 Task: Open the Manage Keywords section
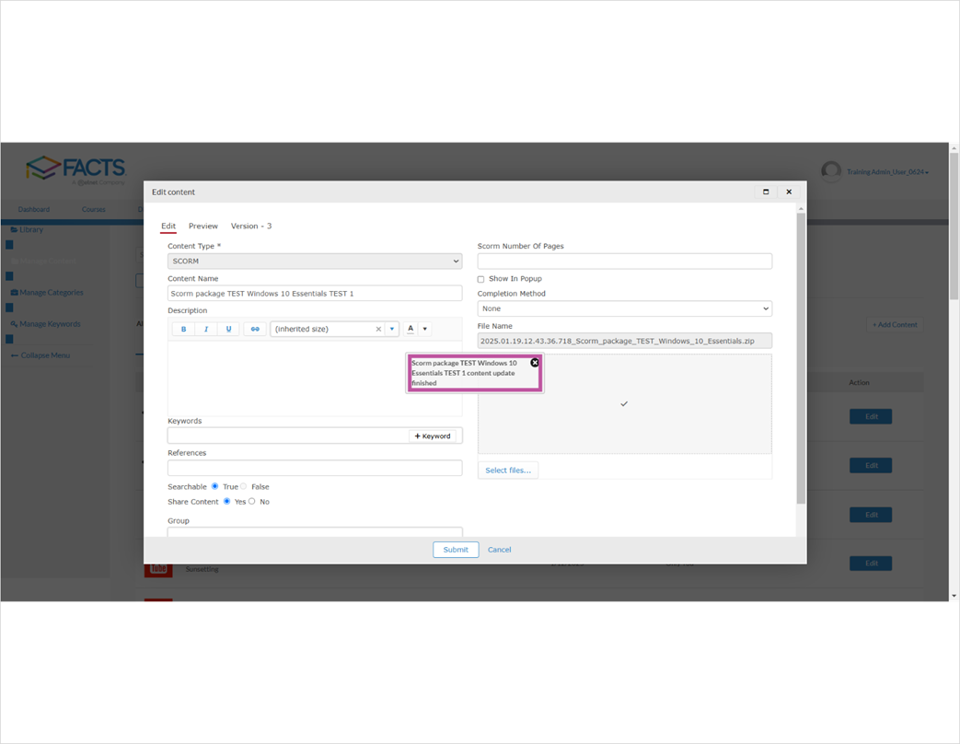point(49,323)
